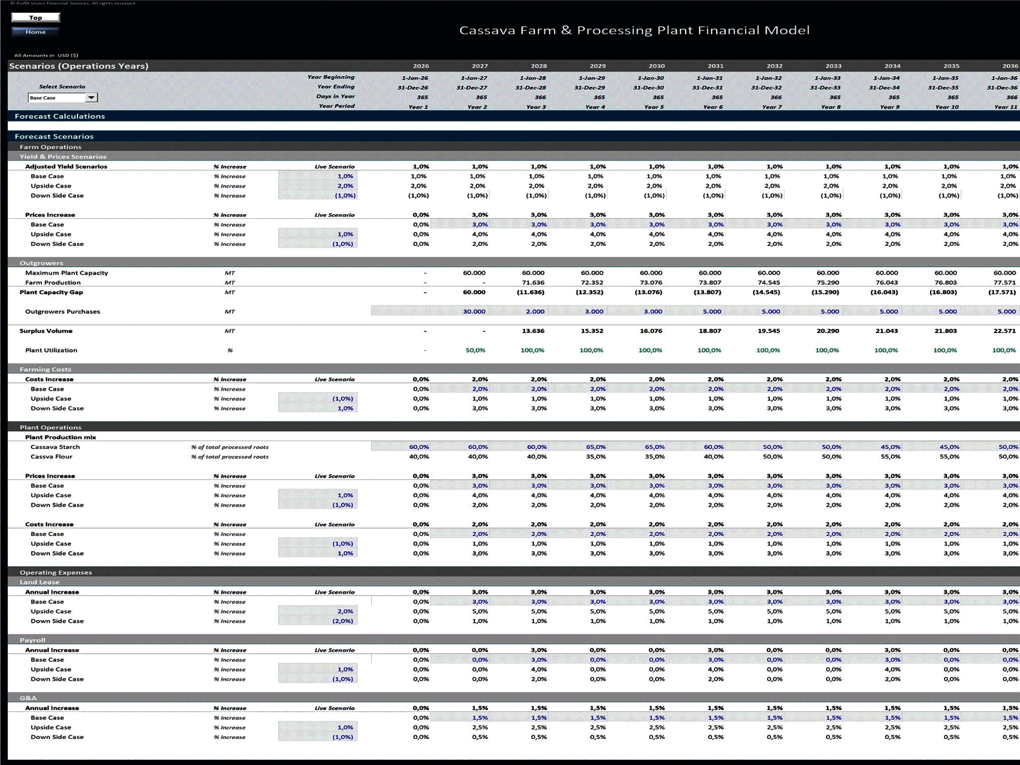
Task: Open the Select Scenario dropdown arrow
Action: click(x=91, y=98)
